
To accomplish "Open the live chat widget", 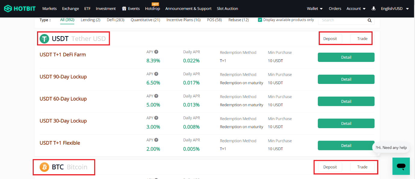I will tap(401, 166).
